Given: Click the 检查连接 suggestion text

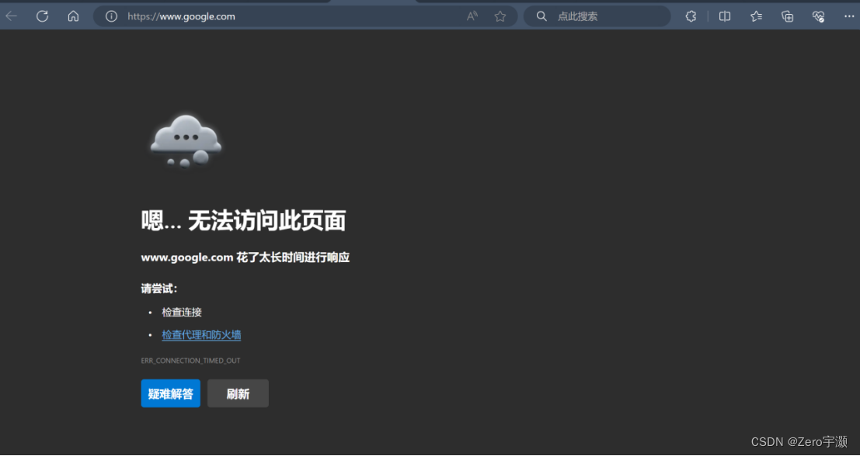Looking at the screenshot, I should [182, 313].
